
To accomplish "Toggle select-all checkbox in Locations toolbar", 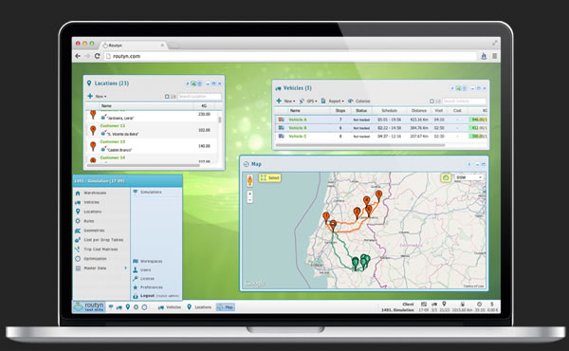I will click(167, 97).
